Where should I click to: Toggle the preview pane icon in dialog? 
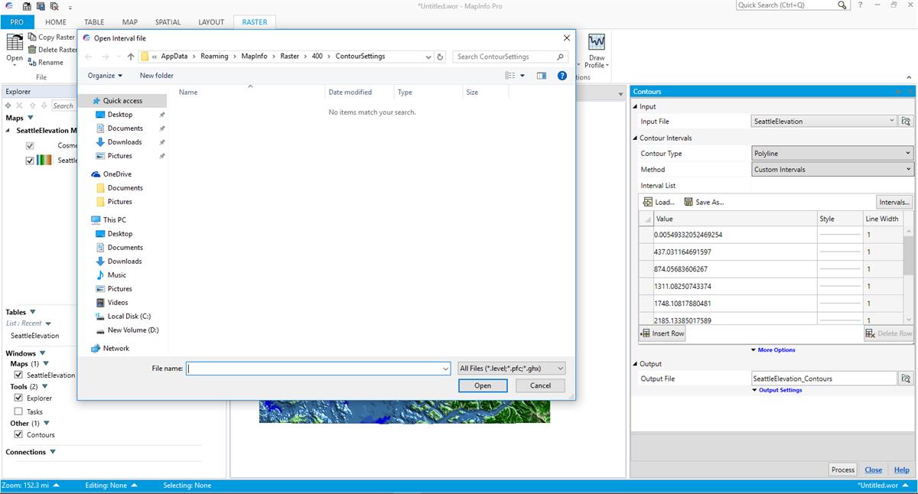click(542, 76)
